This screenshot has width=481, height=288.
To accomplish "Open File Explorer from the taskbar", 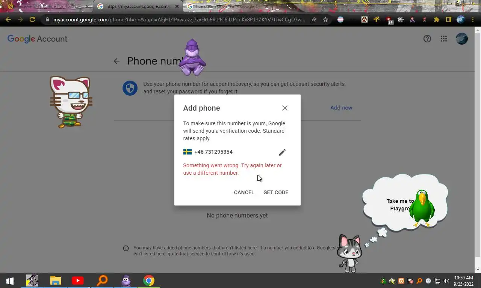I will pos(56,280).
